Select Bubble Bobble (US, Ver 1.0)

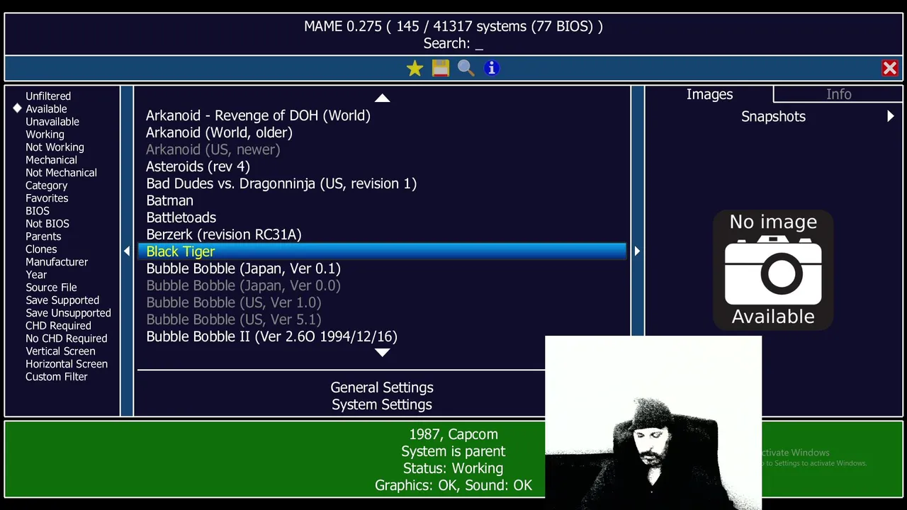click(382, 302)
